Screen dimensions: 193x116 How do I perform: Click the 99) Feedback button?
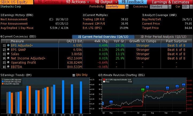coord(133,2)
